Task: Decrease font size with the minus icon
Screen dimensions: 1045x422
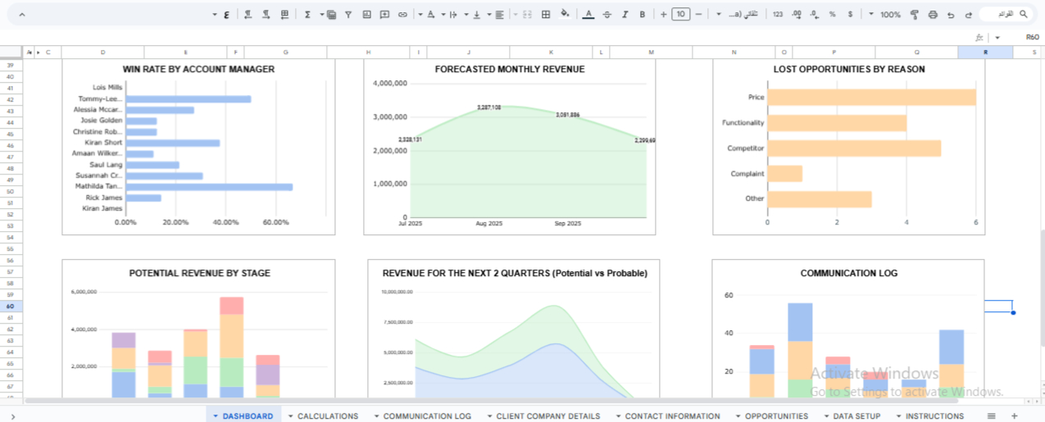Action: click(x=698, y=15)
